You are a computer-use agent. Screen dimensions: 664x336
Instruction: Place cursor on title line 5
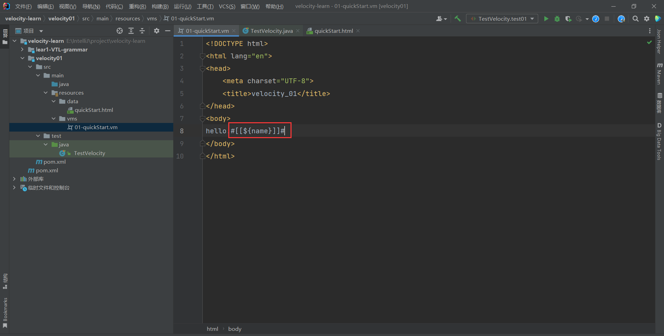pos(276,94)
